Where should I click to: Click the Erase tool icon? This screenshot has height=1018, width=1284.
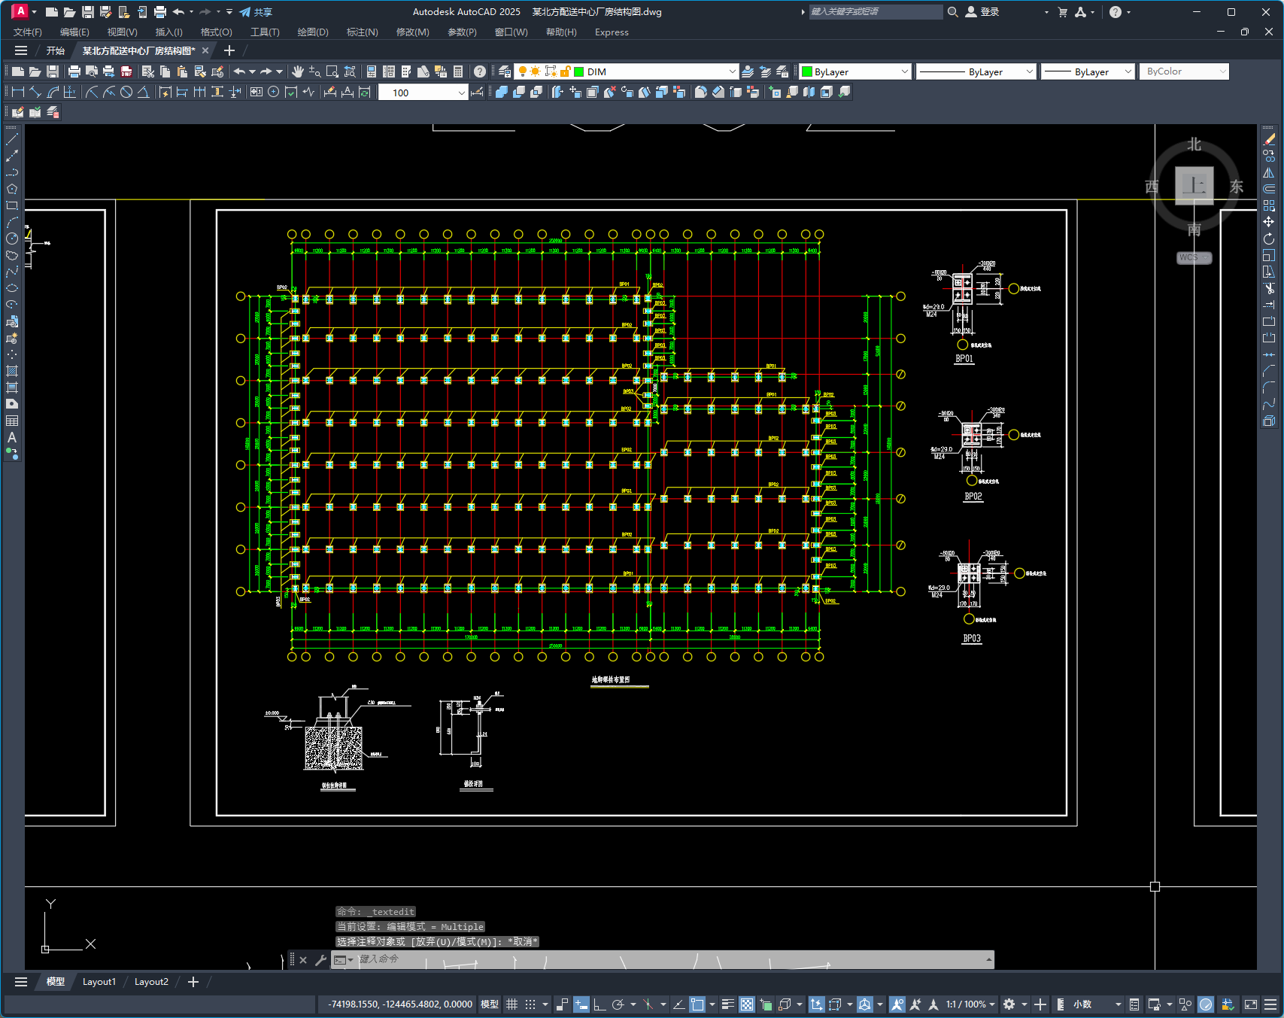[1269, 139]
